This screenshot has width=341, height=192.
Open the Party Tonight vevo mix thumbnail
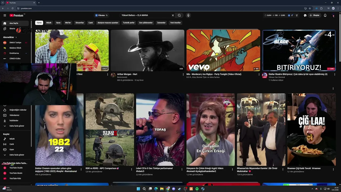(x=223, y=50)
